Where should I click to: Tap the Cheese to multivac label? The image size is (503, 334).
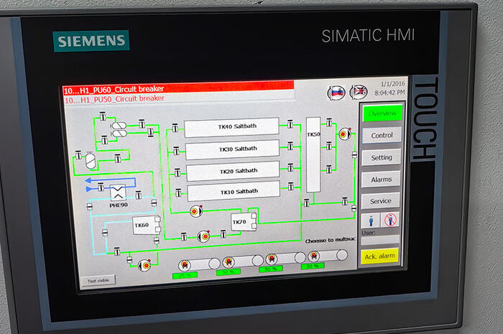click(x=331, y=240)
